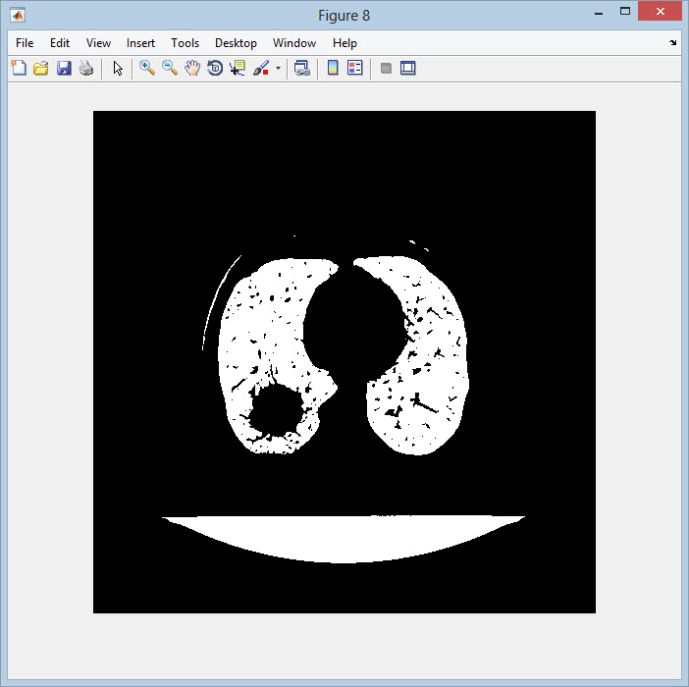Open the Help menu

tap(344, 43)
